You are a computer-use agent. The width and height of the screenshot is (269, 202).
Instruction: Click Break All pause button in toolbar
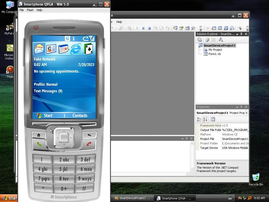pos(143,28)
